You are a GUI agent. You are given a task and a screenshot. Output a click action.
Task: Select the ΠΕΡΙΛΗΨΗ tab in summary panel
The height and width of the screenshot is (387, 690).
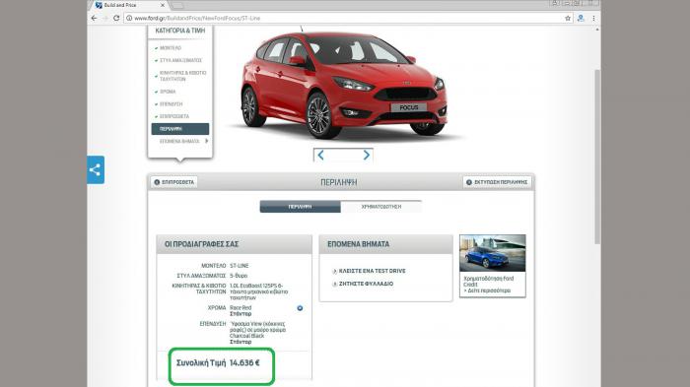[300, 207]
